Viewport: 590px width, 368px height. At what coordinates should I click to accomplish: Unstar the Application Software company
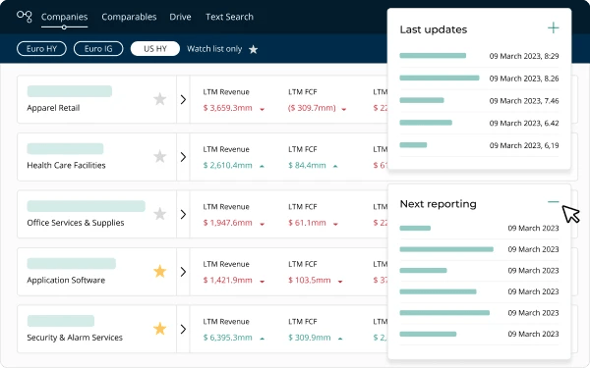point(160,271)
